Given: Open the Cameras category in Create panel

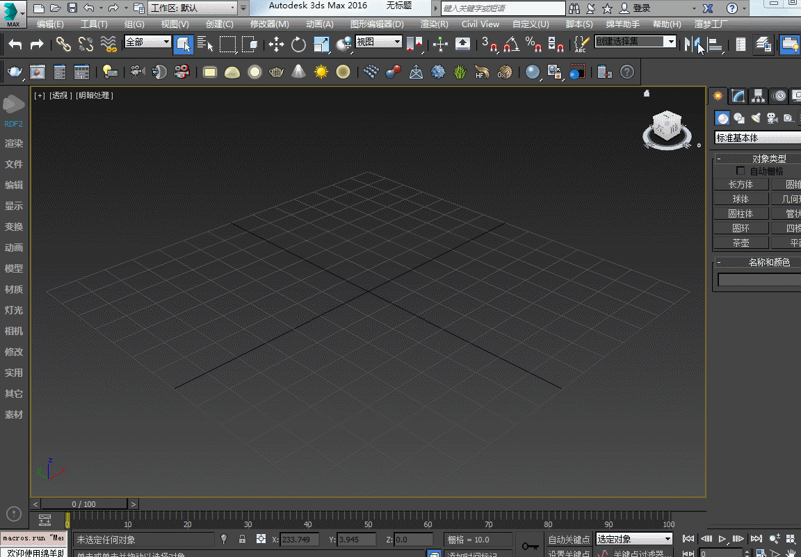Looking at the screenshot, I should coord(771,118).
